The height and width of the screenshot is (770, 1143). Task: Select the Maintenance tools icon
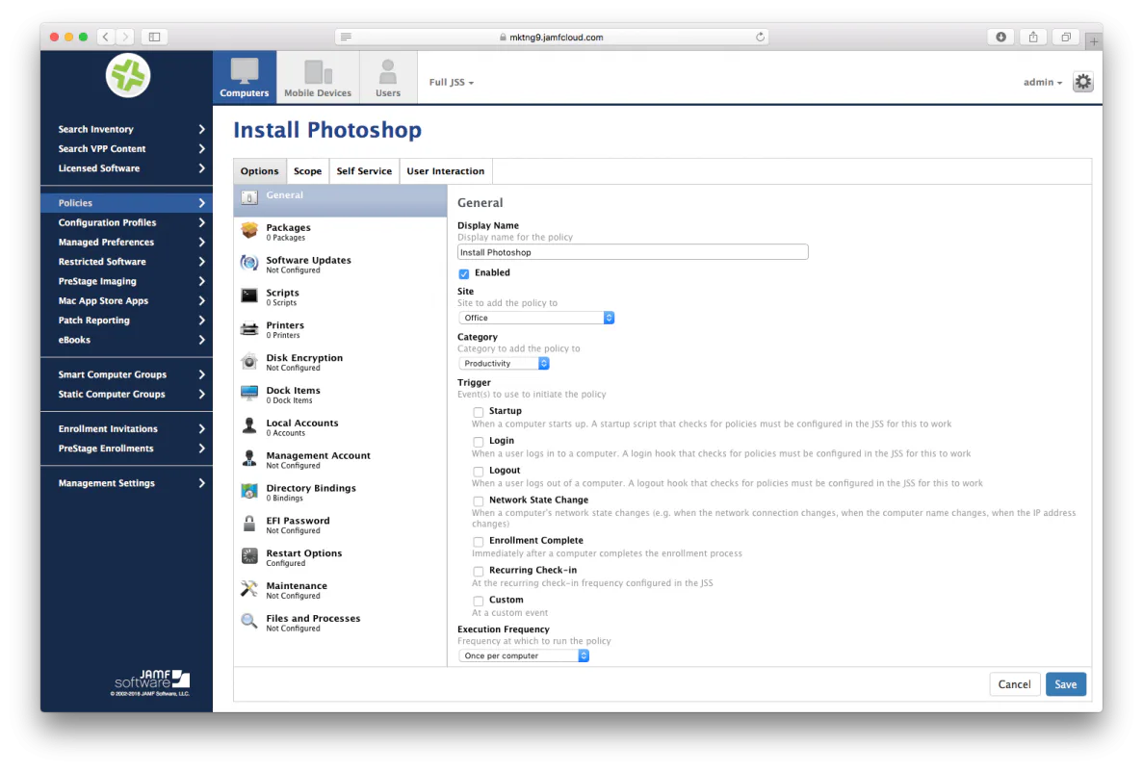[249, 589]
